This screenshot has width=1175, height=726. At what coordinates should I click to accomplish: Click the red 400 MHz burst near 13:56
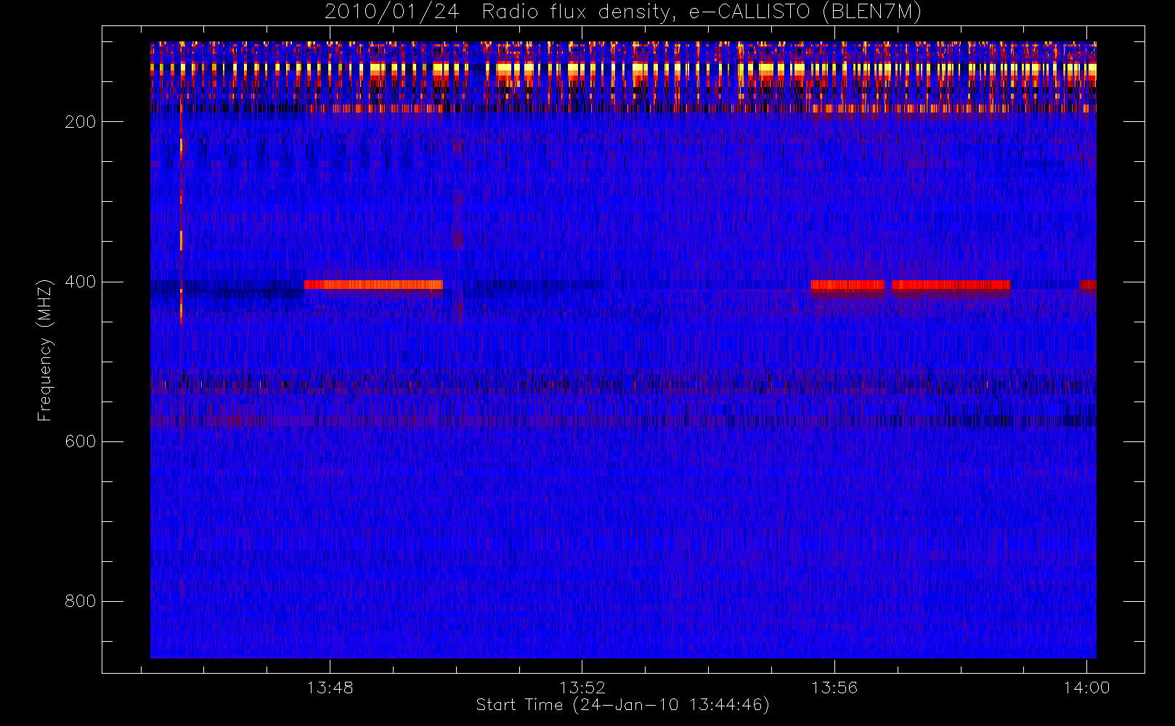847,285
